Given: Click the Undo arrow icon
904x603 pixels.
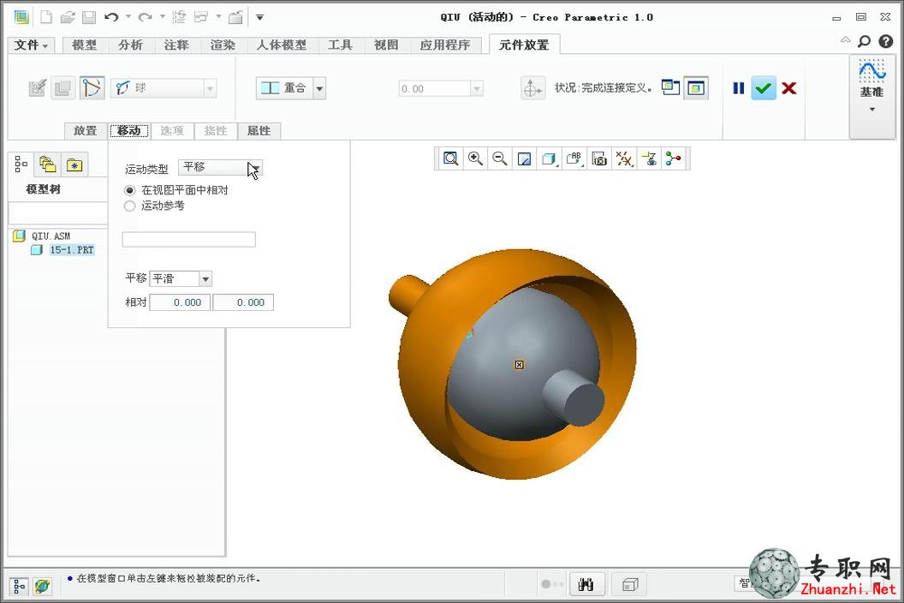Looking at the screenshot, I should 111,17.
